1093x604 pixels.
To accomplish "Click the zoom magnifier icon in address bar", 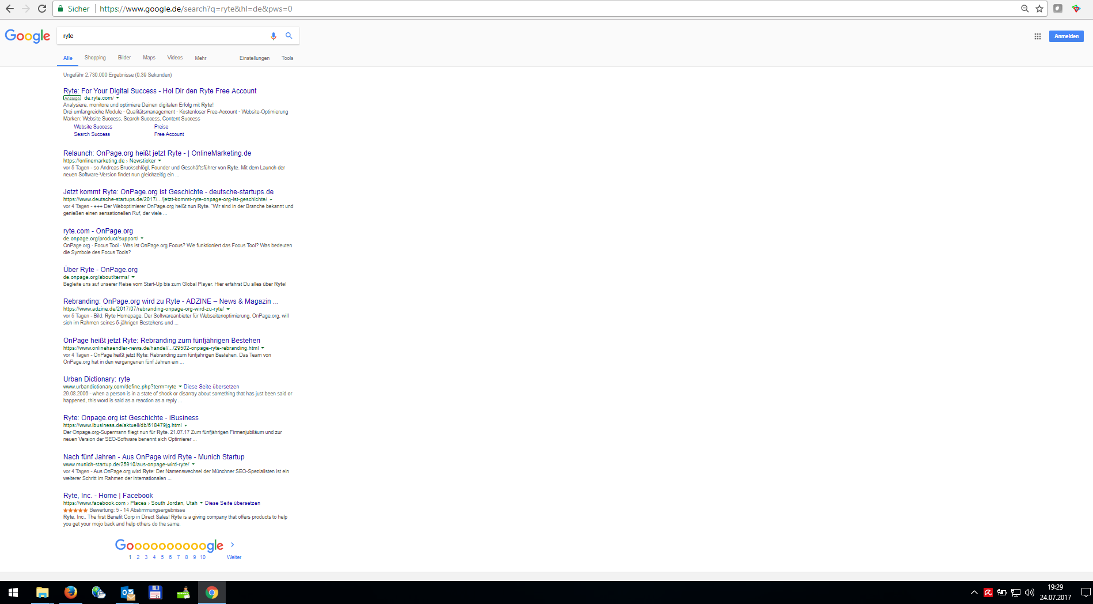I will [x=1025, y=9].
